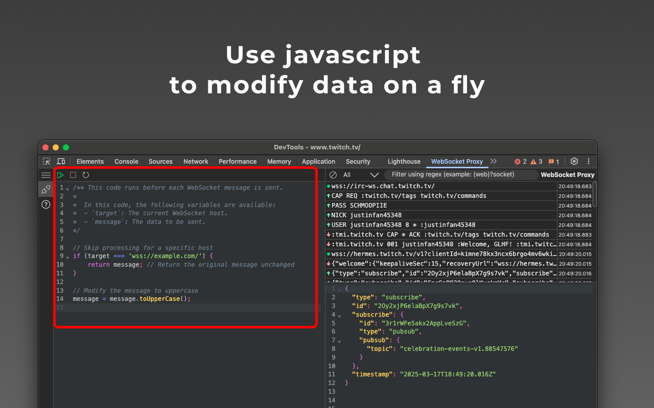Open the hamburger sidebar menu
The width and height of the screenshot is (654, 408).
coord(46,175)
